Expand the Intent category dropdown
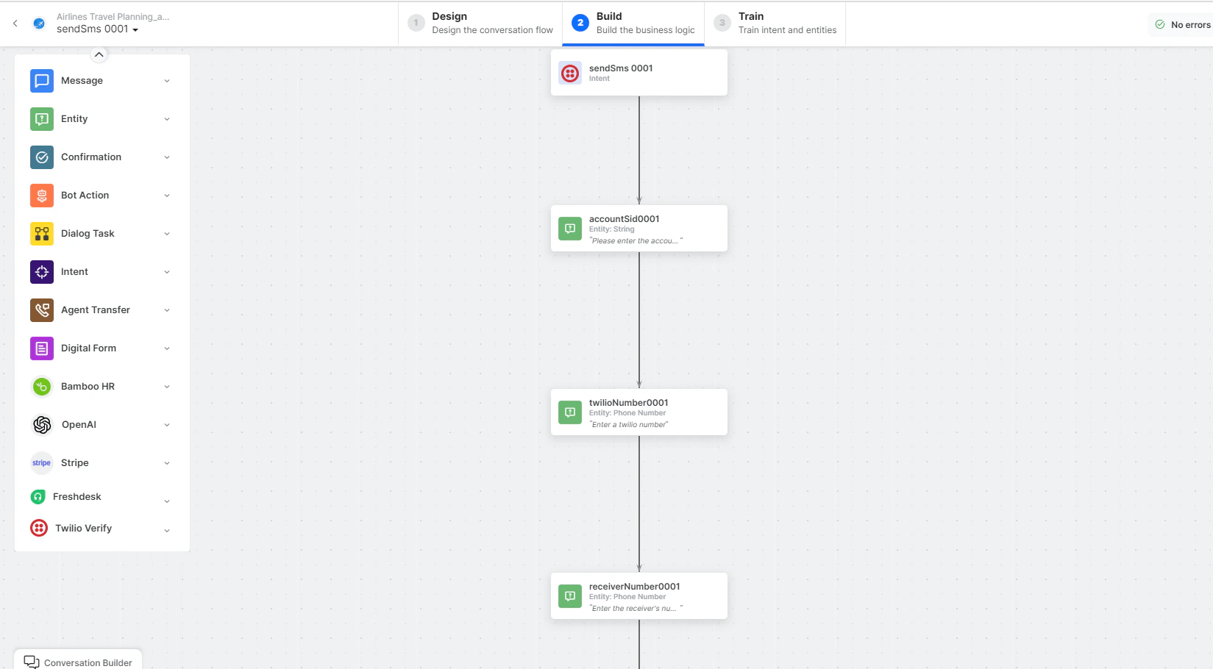 (x=167, y=271)
